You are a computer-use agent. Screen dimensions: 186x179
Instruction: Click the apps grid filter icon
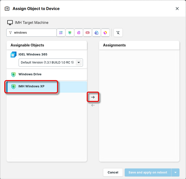point(61,33)
